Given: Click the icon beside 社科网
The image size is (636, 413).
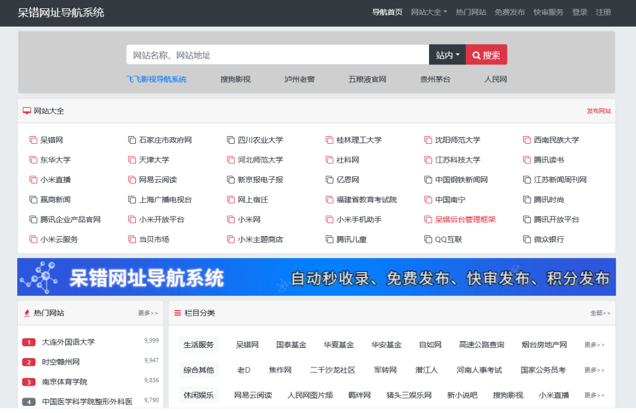Looking at the screenshot, I should (x=330, y=160).
